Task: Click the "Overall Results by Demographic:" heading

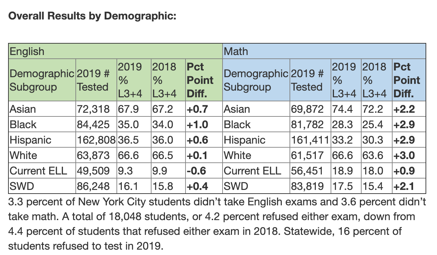Action: coord(92,16)
